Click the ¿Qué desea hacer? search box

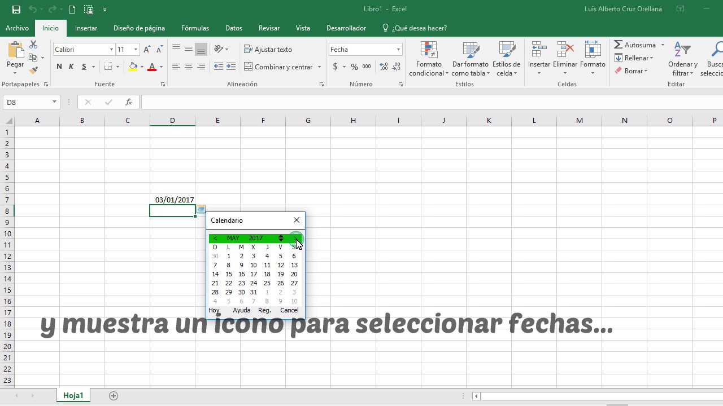click(x=415, y=28)
